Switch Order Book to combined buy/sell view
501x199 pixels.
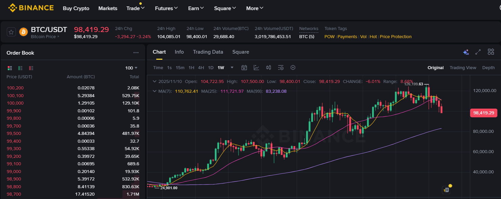10,68
